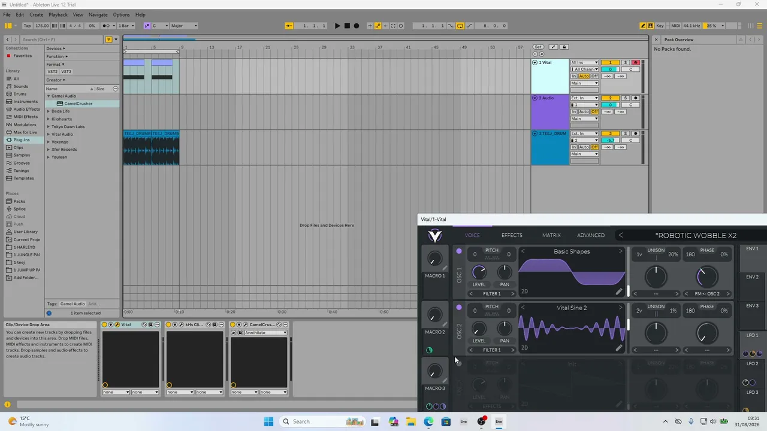Open Samples in the library sidebar

point(22,155)
